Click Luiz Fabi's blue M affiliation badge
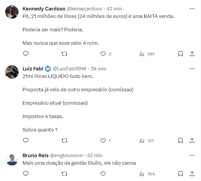Image resolution: width=201 pixels, height=181 pixels. pyautogui.click(x=48, y=69)
